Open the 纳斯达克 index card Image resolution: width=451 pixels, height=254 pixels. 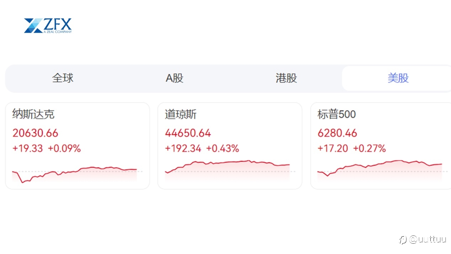(x=78, y=146)
